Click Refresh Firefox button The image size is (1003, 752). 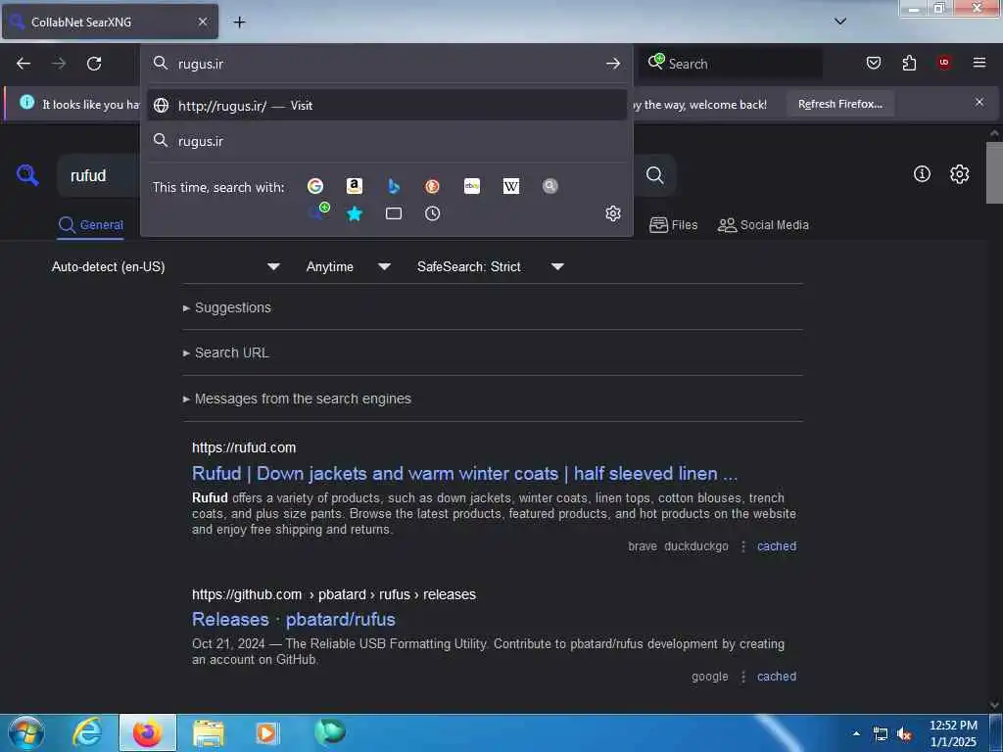pos(839,104)
